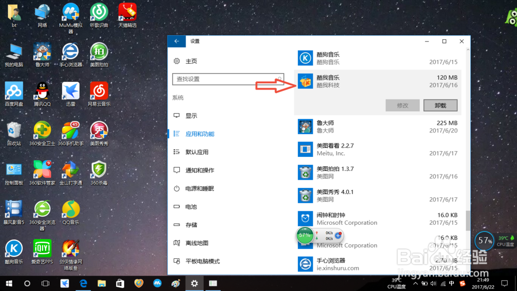Viewport: 517px width, 291px height.
Task: Select the 闹钟和时钟 app icon
Action: (x=306, y=219)
